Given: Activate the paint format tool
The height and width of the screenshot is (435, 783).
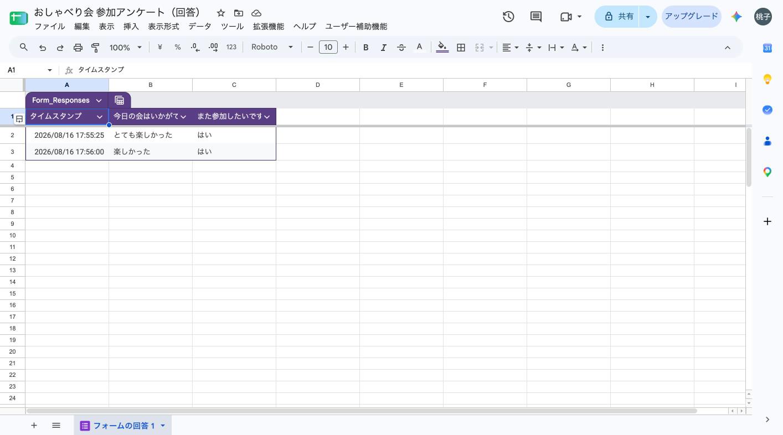Looking at the screenshot, I should coord(95,48).
